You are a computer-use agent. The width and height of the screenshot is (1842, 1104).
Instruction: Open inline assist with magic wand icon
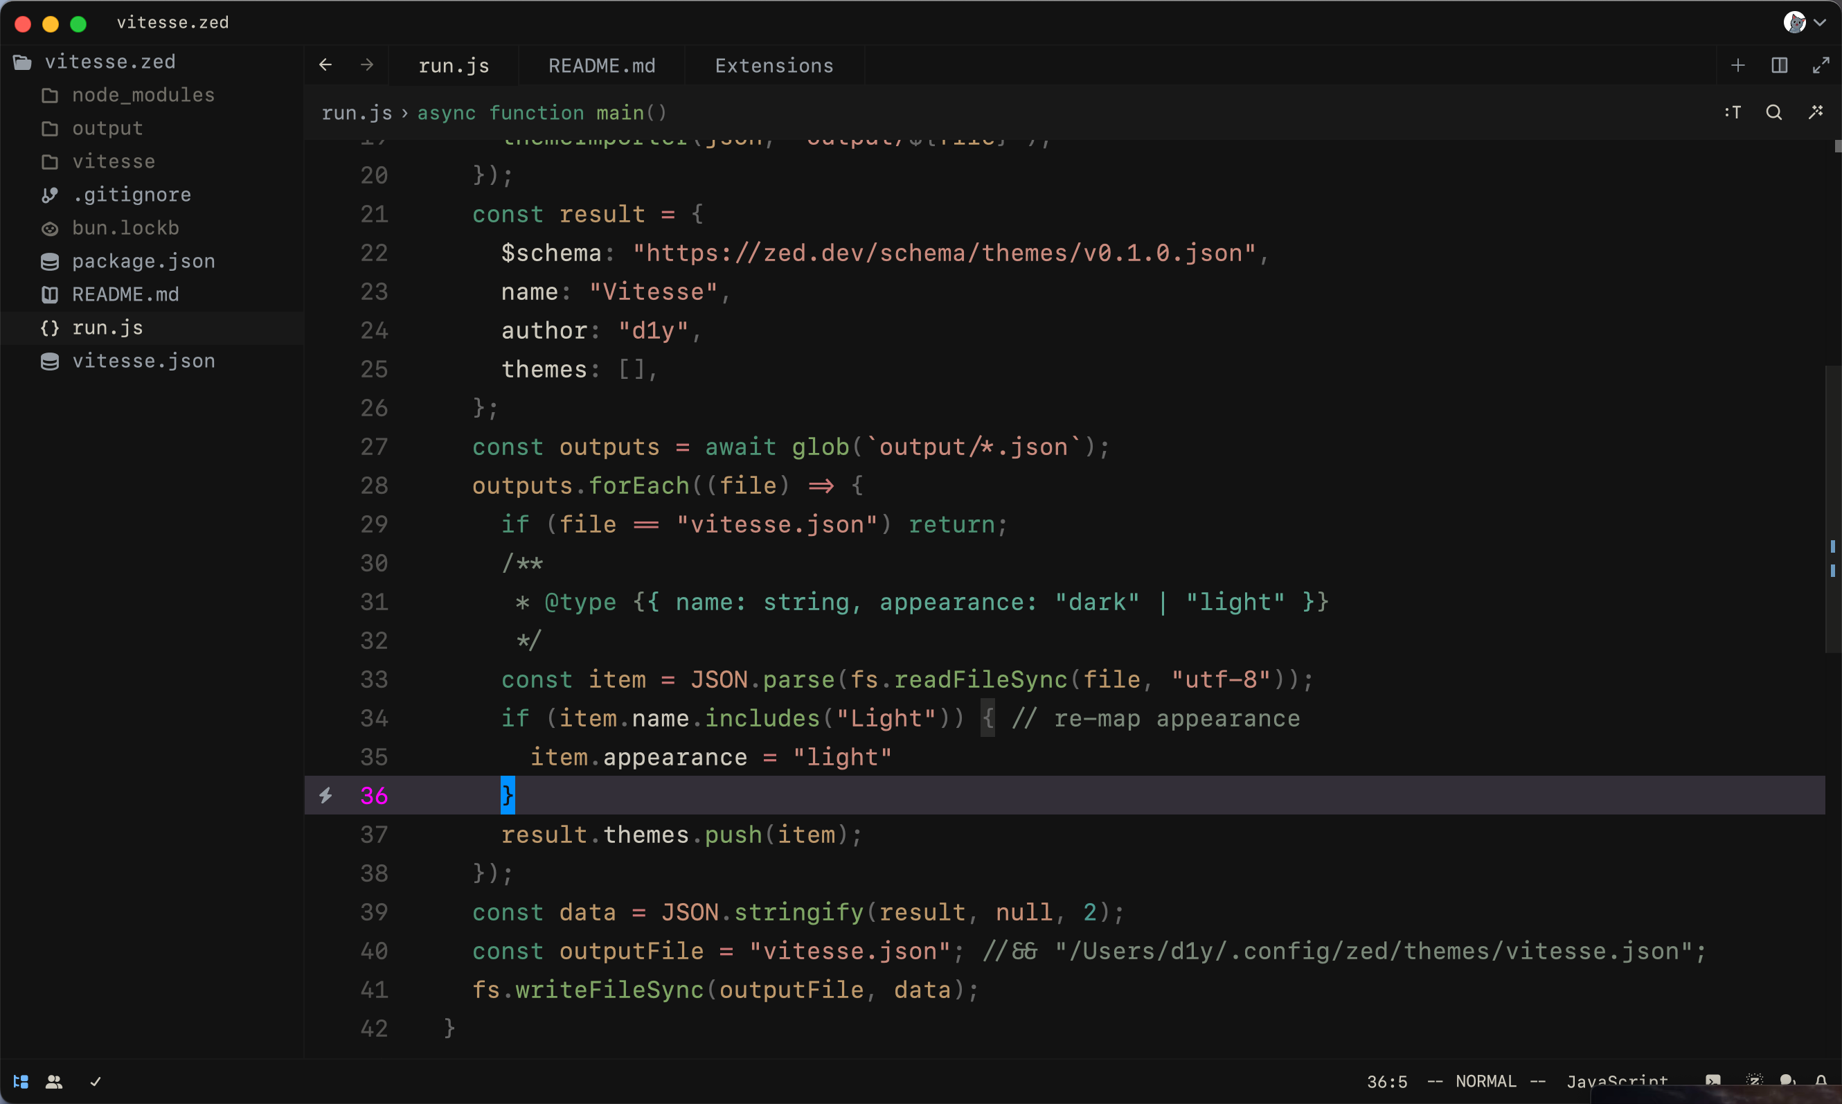1815,112
